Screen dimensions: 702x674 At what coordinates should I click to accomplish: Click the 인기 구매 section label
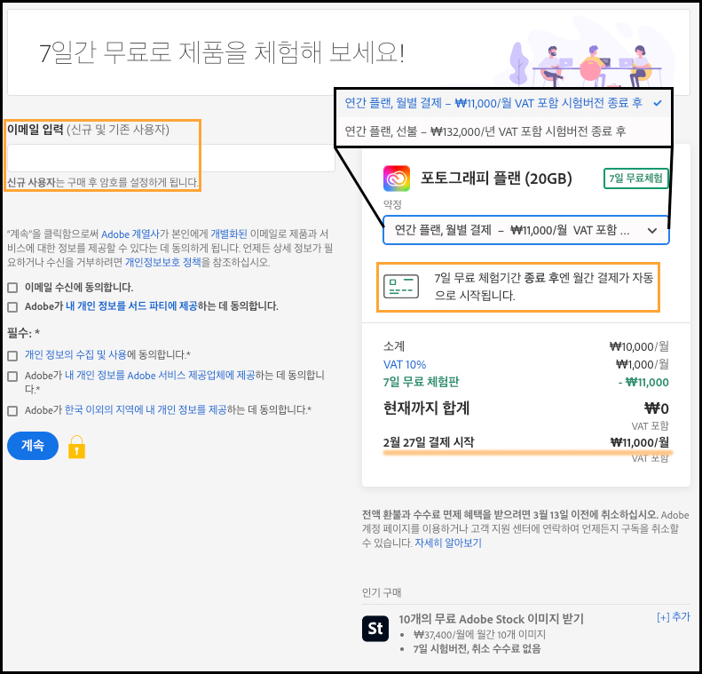click(382, 593)
